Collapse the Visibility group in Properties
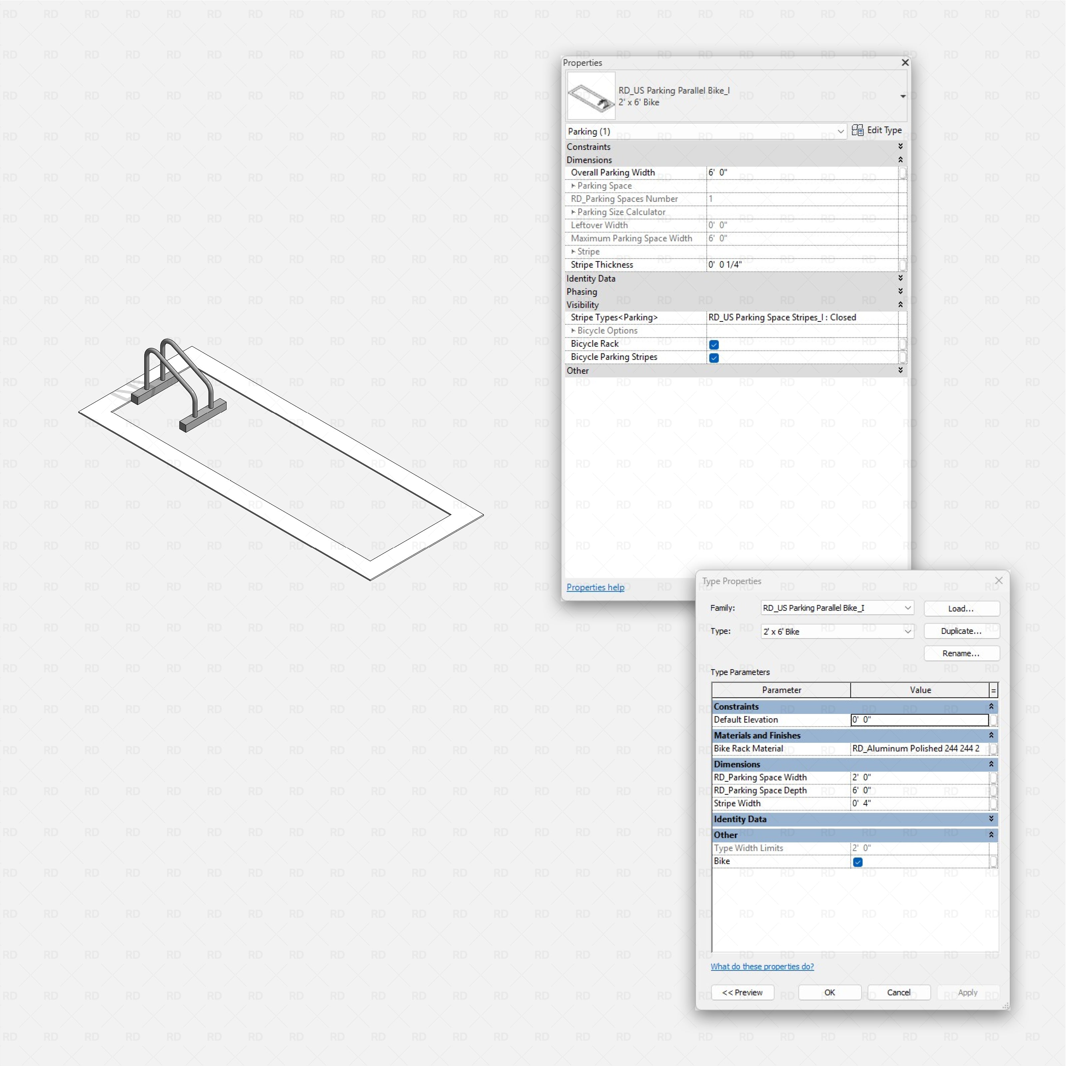Screen dimensions: 1066x1066 pyautogui.click(x=900, y=304)
